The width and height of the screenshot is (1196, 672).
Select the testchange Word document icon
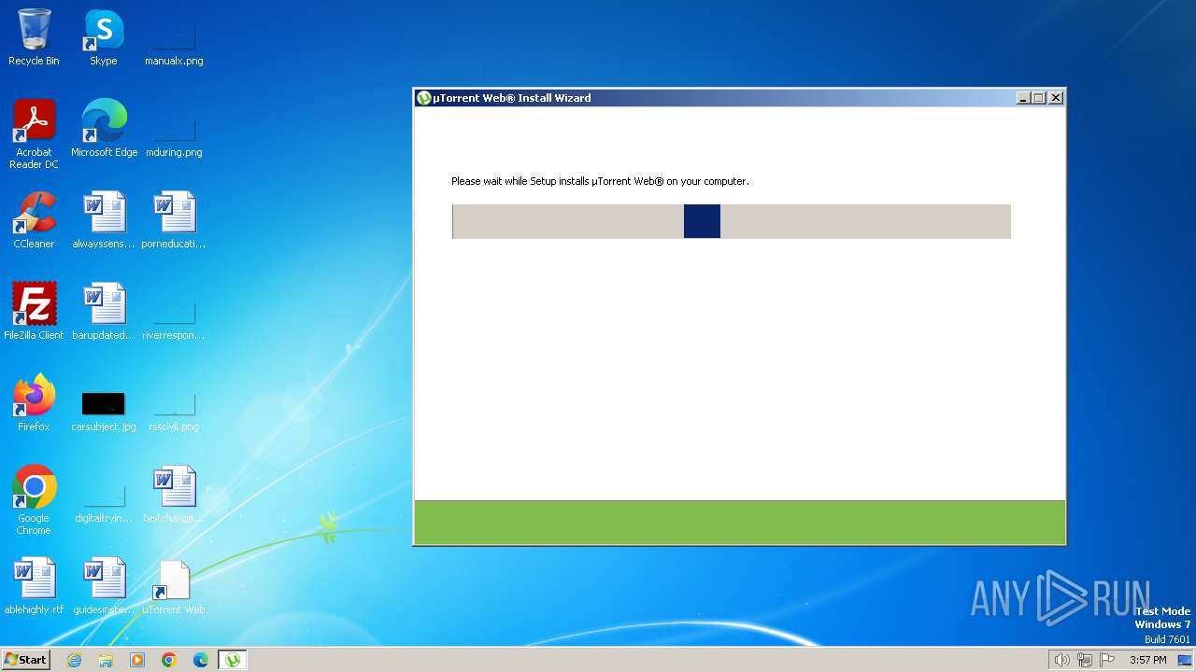(174, 495)
